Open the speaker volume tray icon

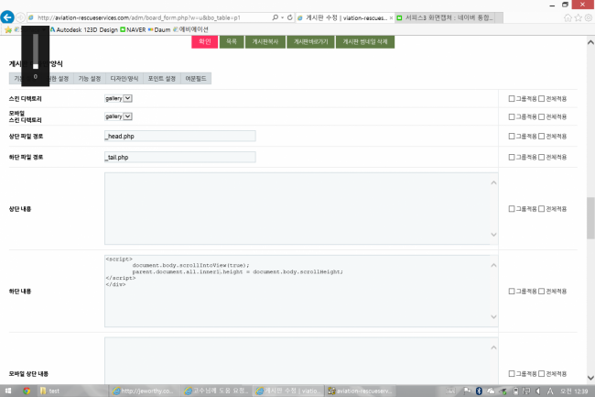pyautogui.click(x=537, y=391)
